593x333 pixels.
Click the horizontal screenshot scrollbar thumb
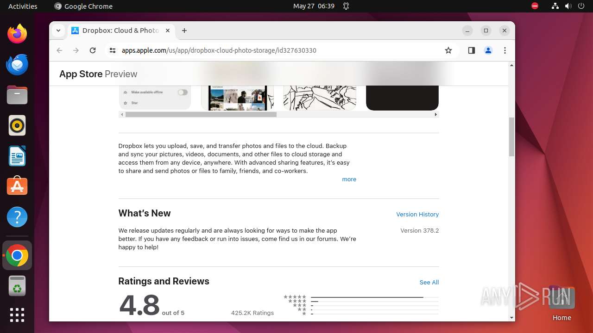point(201,114)
